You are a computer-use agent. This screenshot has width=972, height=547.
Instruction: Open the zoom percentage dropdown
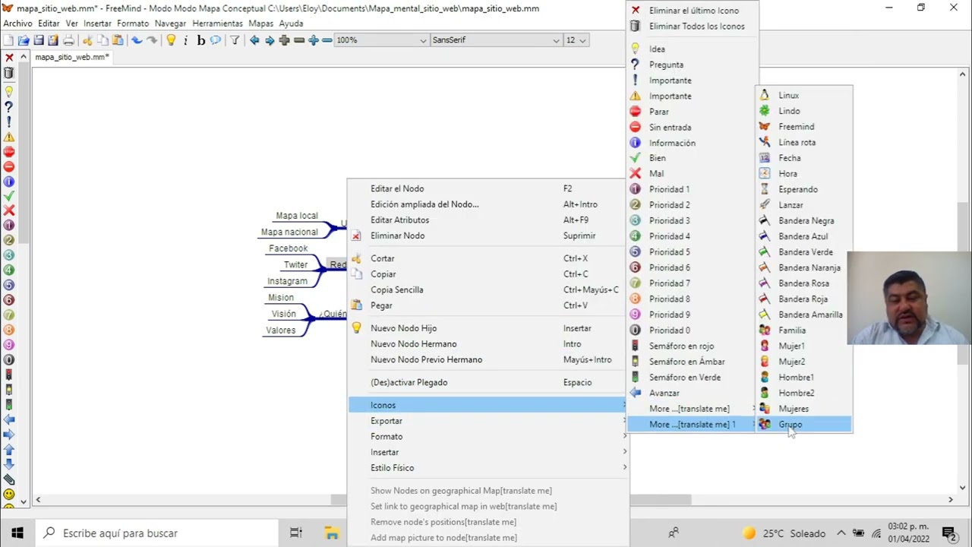[423, 40]
